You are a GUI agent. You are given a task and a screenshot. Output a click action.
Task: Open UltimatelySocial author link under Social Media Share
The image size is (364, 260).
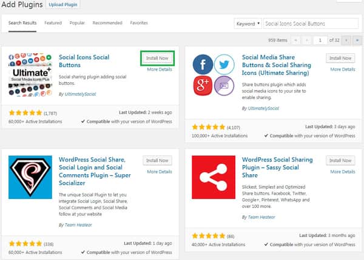click(263, 108)
